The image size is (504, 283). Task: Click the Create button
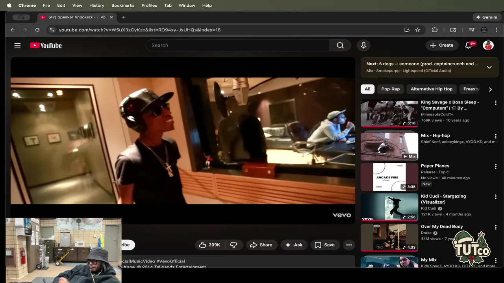tap(442, 45)
